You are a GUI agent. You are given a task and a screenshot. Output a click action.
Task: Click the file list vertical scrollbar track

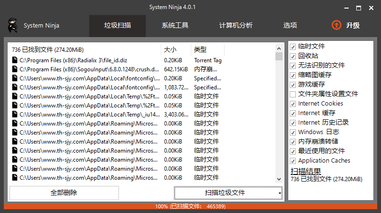click(279, 119)
